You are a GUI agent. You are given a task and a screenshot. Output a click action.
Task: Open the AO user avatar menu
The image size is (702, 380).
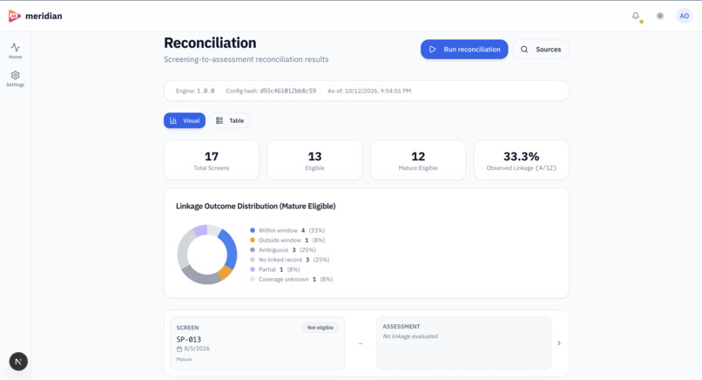[684, 17]
